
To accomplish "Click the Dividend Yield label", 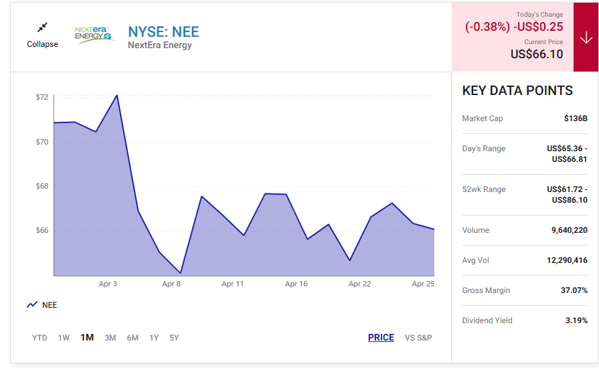I will tap(487, 320).
